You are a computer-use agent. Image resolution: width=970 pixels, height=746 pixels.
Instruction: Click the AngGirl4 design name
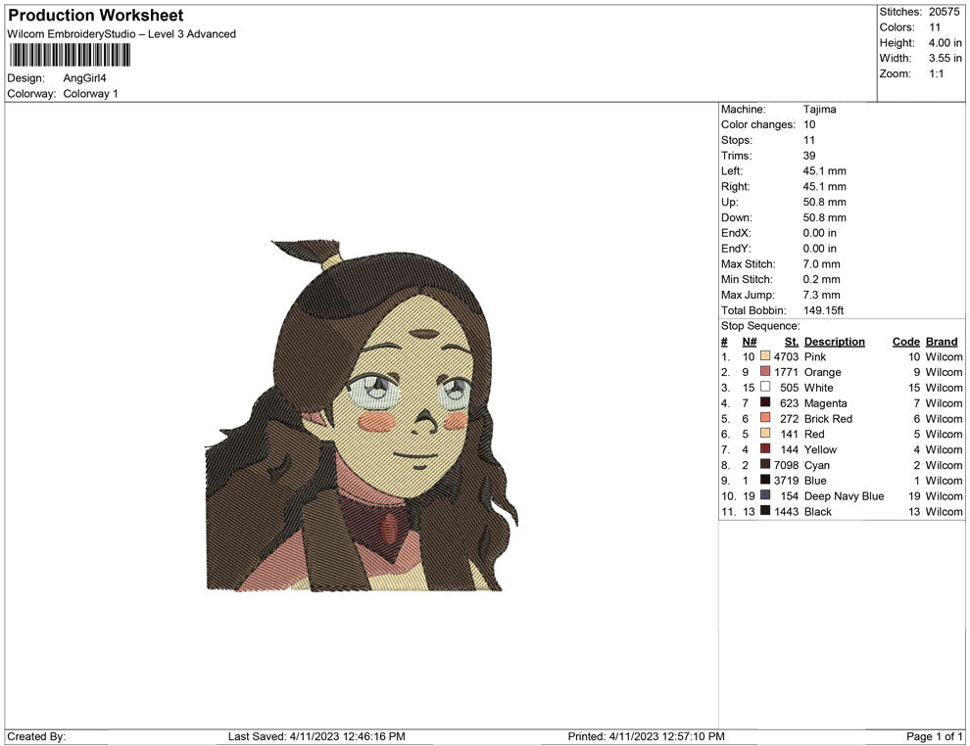[84, 78]
